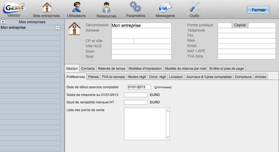
Task: Click the postal code field
Action: tap(122, 41)
